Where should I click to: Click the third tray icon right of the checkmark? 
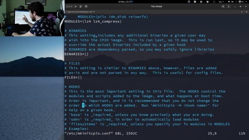pyautogui.click(x=201, y=2)
